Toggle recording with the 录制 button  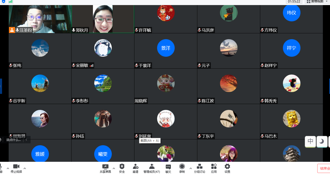(x=182, y=167)
